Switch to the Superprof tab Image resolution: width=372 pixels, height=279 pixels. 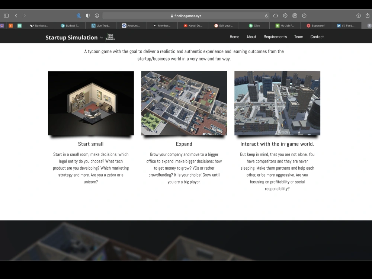click(x=315, y=26)
